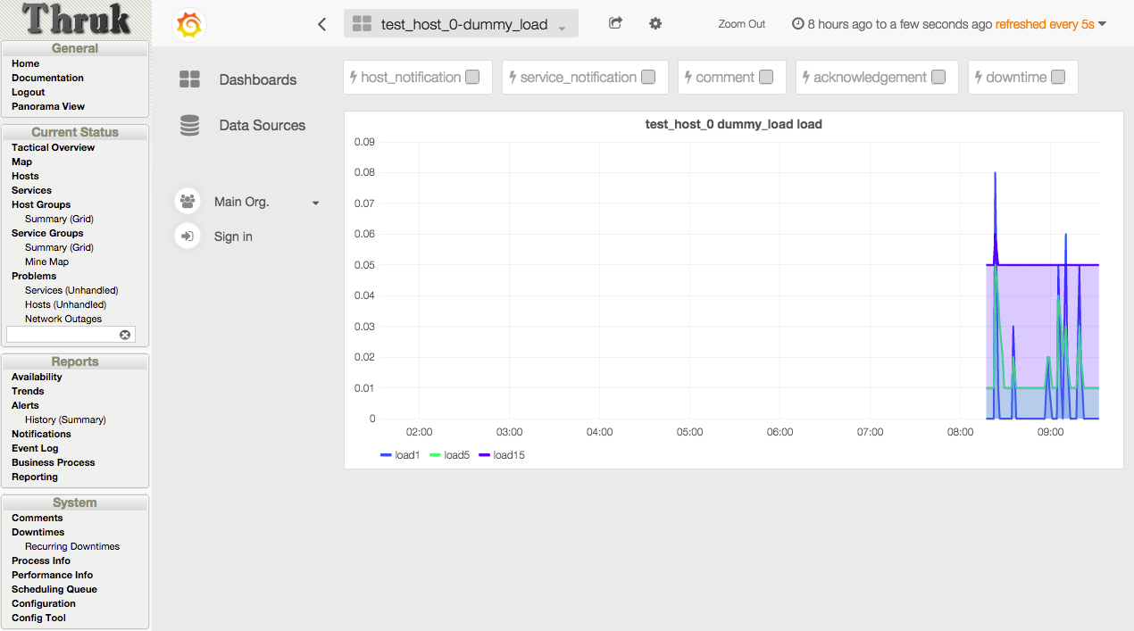Click the Zoom Out button

[741, 24]
